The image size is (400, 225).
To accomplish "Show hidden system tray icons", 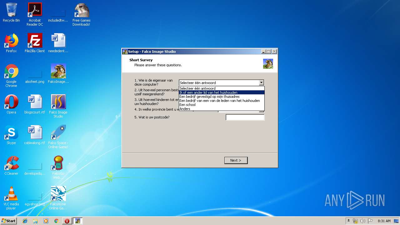I will click(348, 221).
